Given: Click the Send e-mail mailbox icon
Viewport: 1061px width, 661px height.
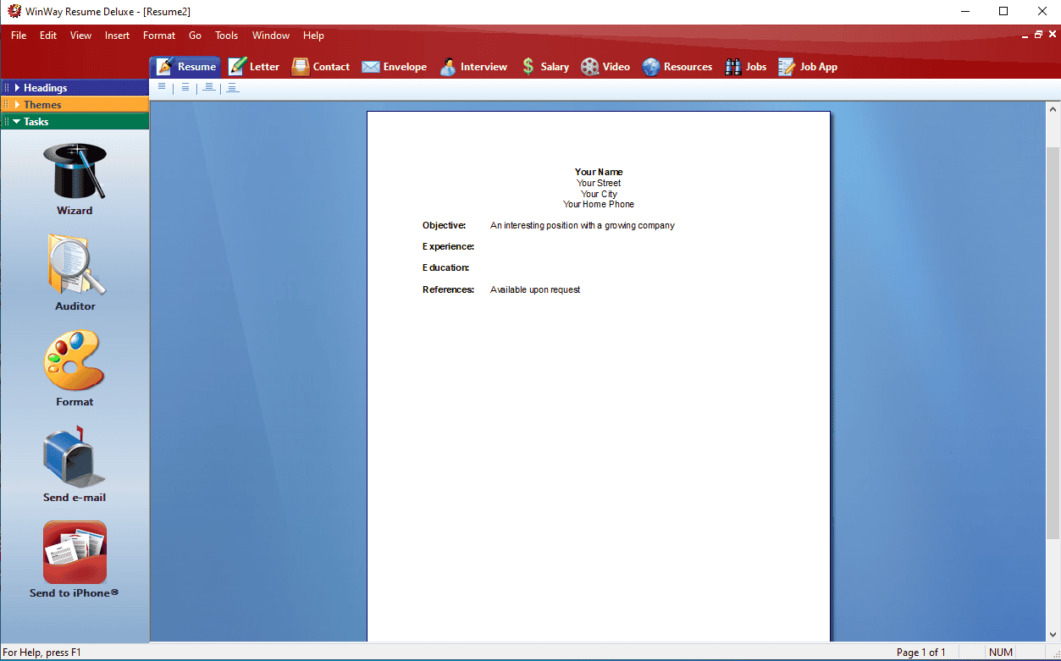Looking at the screenshot, I should point(75,456).
